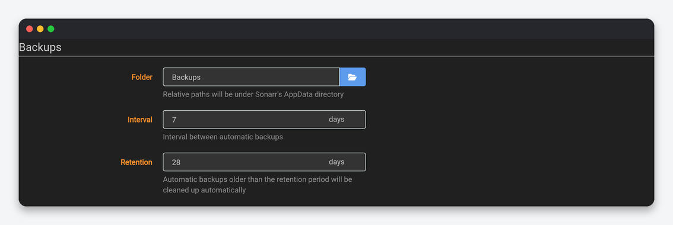The height and width of the screenshot is (225, 673).
Task: Click the orange Folder label
Action: 142,77
